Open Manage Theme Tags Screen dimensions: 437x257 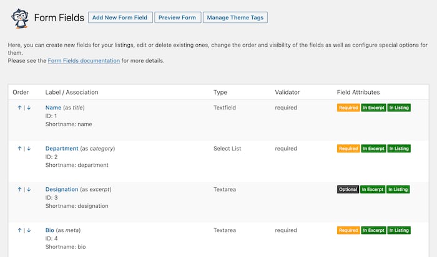pos(235,17)
